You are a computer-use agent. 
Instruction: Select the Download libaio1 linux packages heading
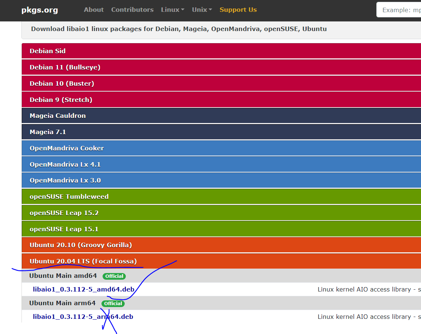point(179,29)
